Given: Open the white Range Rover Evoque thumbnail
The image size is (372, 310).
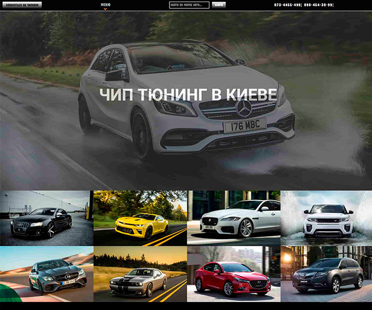Looking at the screenshot, I should (326, 218).
